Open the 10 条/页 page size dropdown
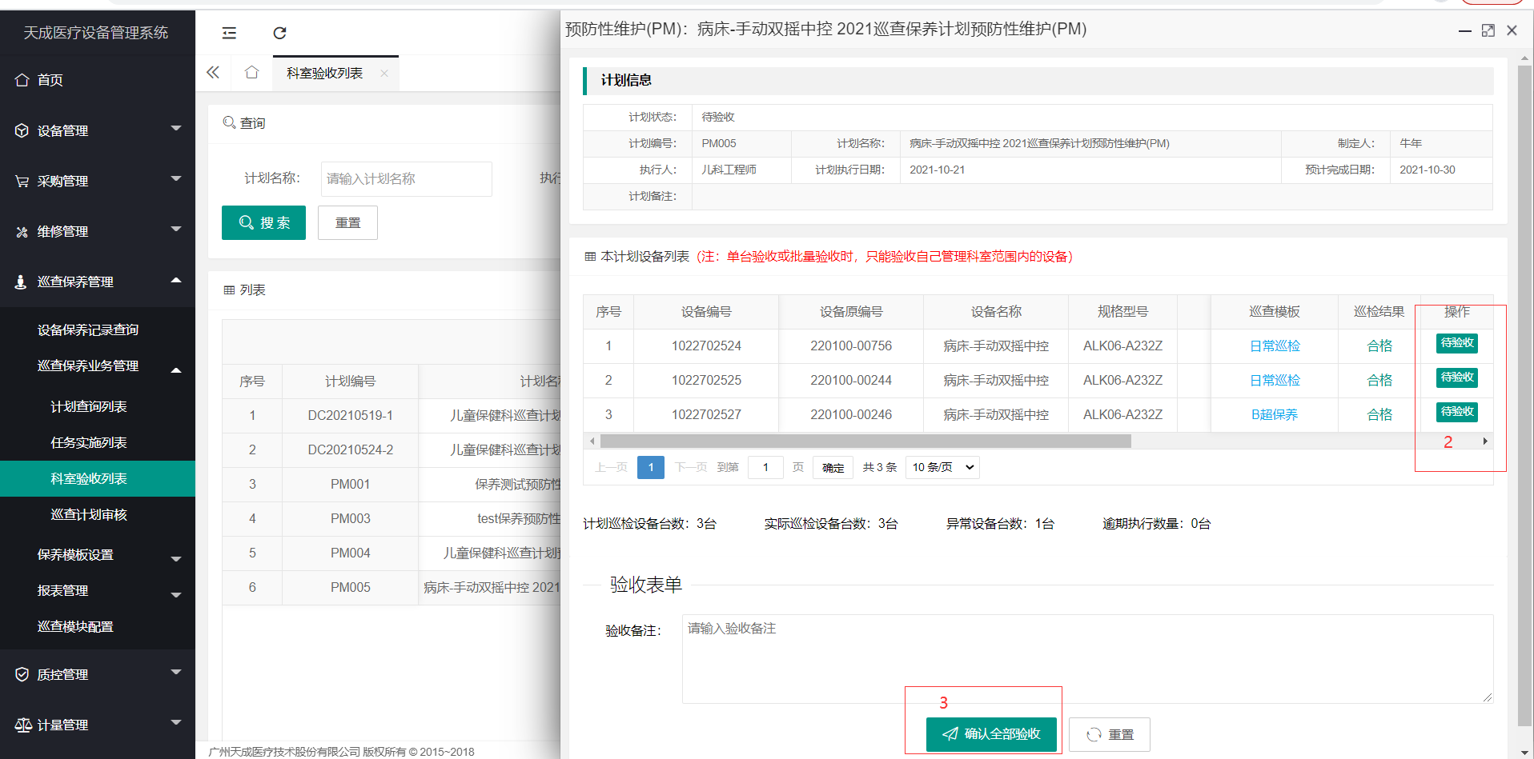This screenshot has height=759, width=1534. (942, 467)
